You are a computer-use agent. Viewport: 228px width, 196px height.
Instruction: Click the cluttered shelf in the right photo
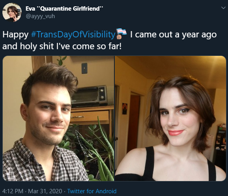(221, 139)
